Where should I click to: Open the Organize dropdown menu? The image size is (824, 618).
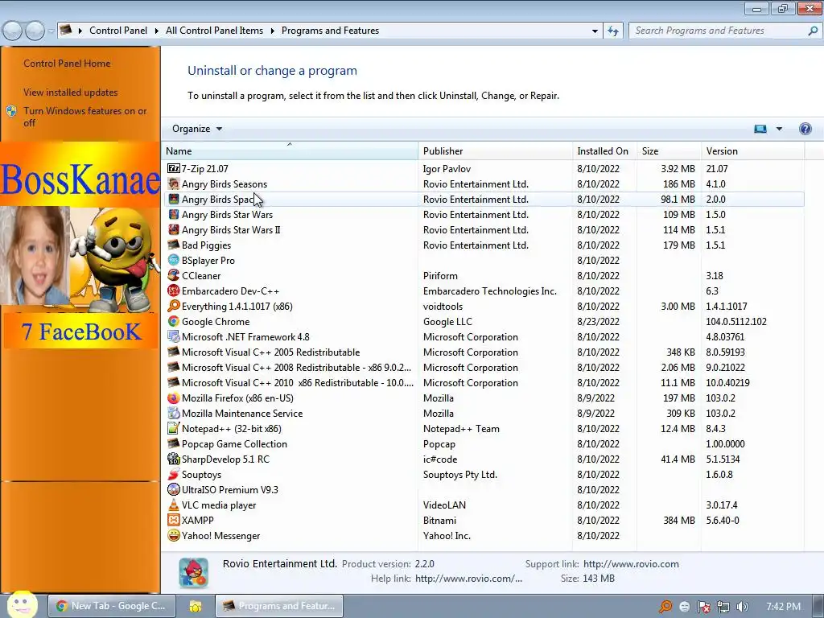tap(197, 129)
